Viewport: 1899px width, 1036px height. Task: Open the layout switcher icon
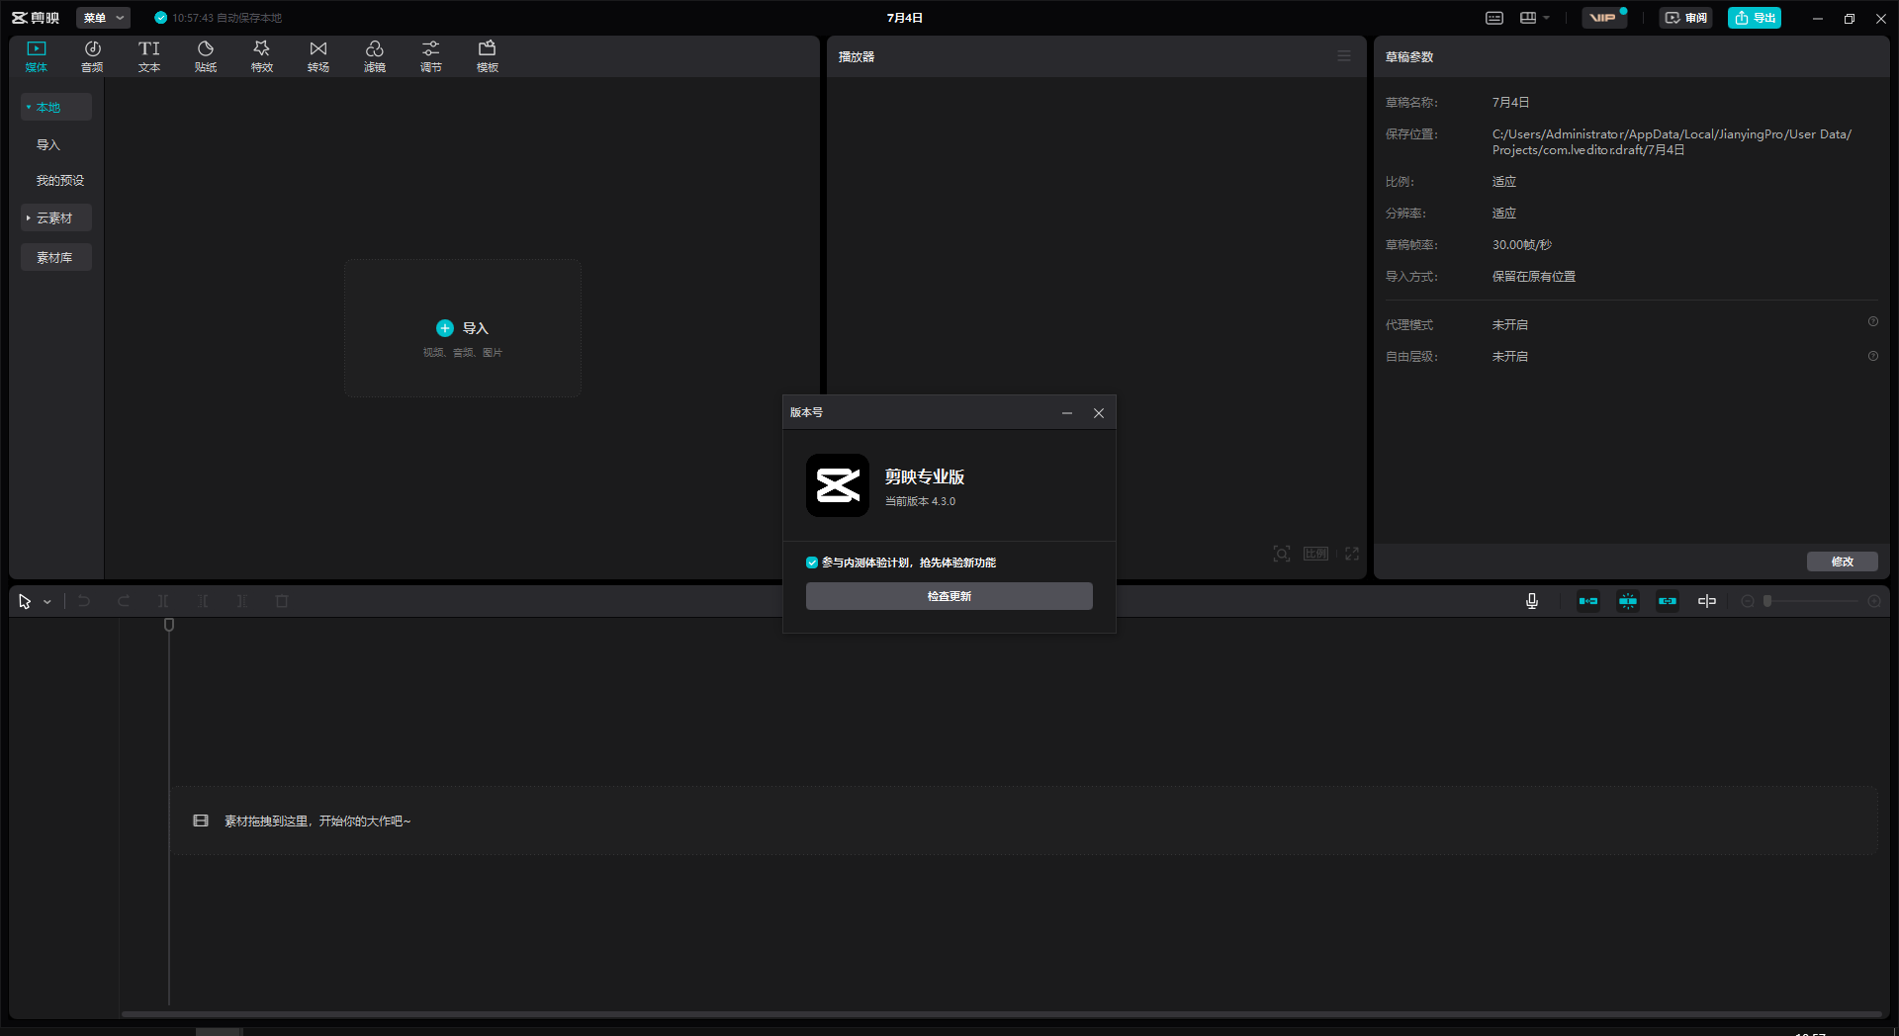pos(1528,18)
